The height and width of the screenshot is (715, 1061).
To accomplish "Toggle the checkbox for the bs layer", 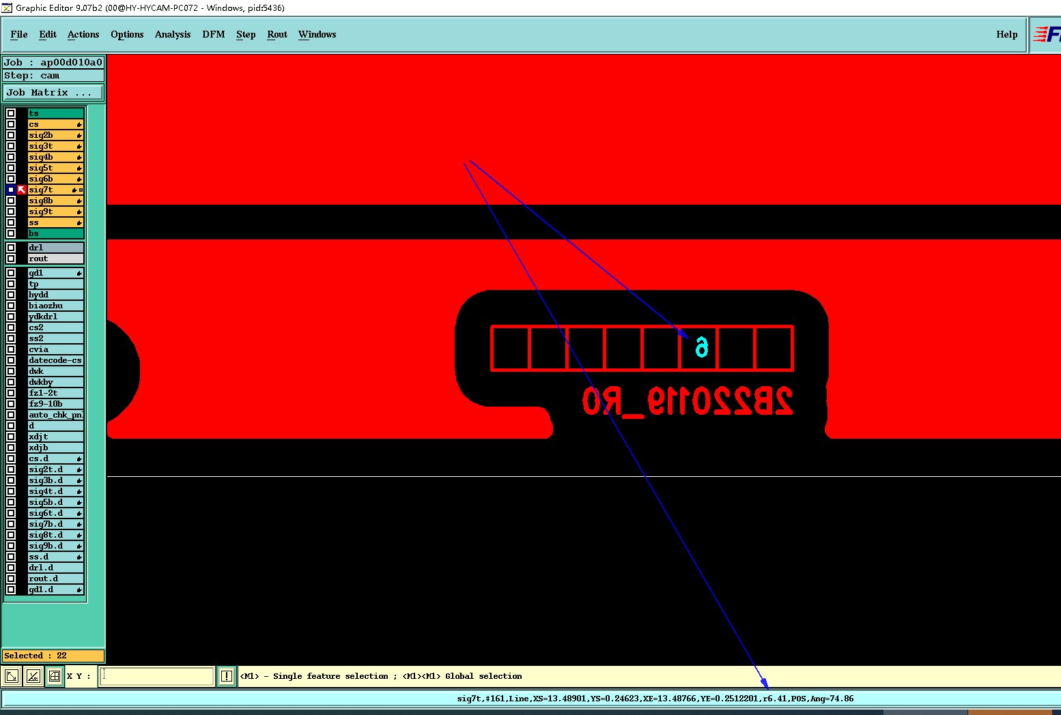I will point(11,233).
